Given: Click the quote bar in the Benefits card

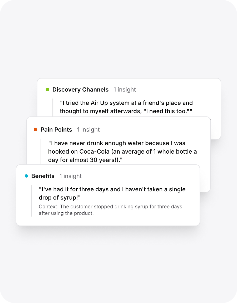Looking at the screenshot, I should click(32, 201).
